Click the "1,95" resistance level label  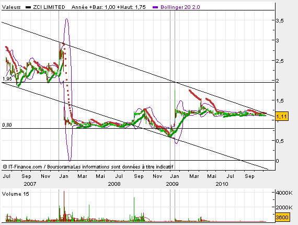(x=7, y=79)
